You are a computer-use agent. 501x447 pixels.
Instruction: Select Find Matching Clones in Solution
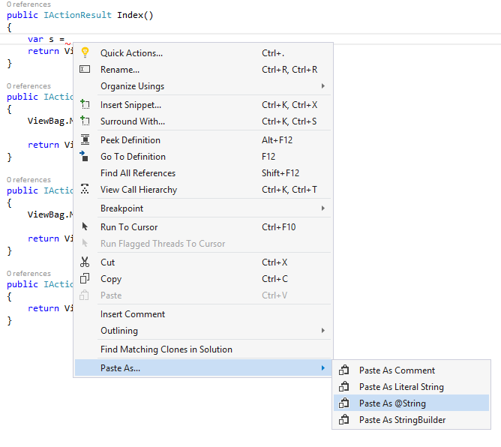point(203,349)
